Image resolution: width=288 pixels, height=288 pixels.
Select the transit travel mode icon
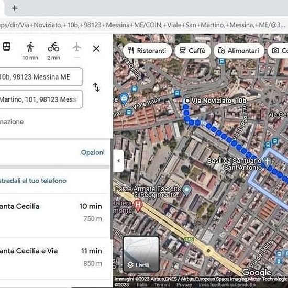pyautogui.click(x=7, y=47)
